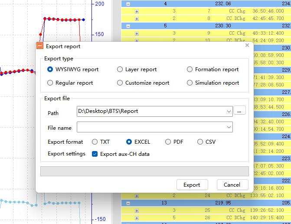The width and height of the screenshot is (291, 224).
Task: Open the File name dropdown arrow
Action: (229, 127)
